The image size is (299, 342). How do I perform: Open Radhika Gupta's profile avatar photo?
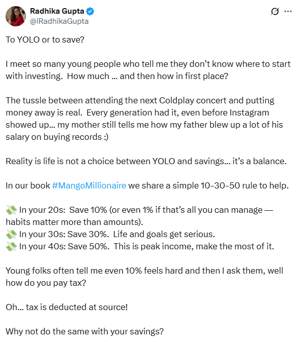pyautogui.click(x=16, y=16)
